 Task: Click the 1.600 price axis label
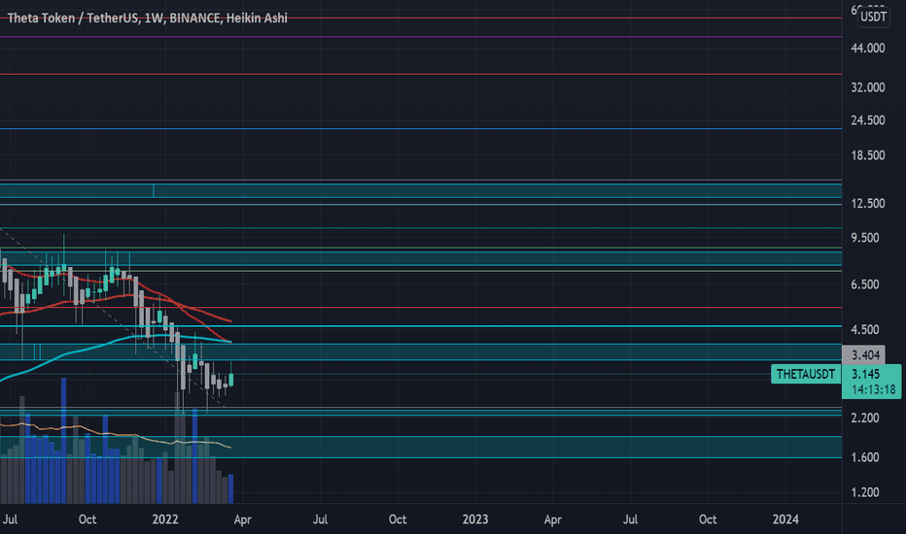coord(865,457)
